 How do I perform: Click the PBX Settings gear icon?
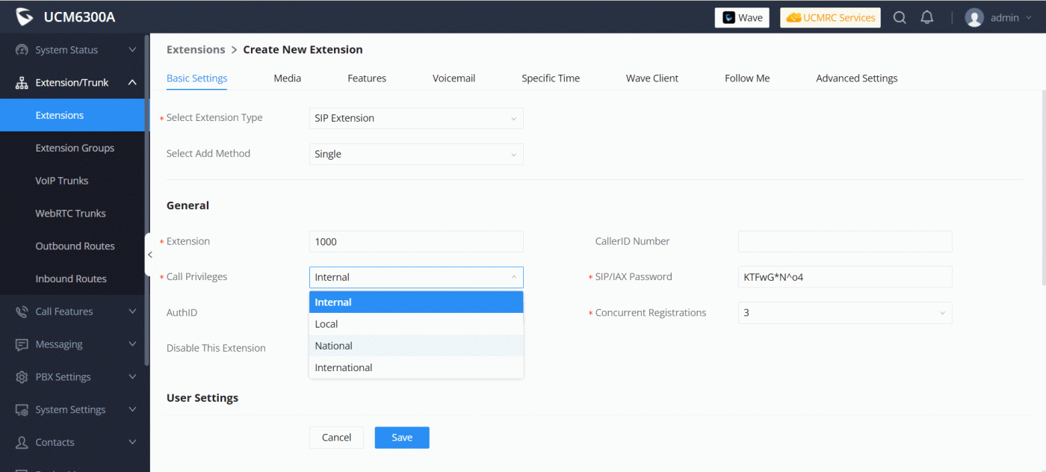[22, 377]
